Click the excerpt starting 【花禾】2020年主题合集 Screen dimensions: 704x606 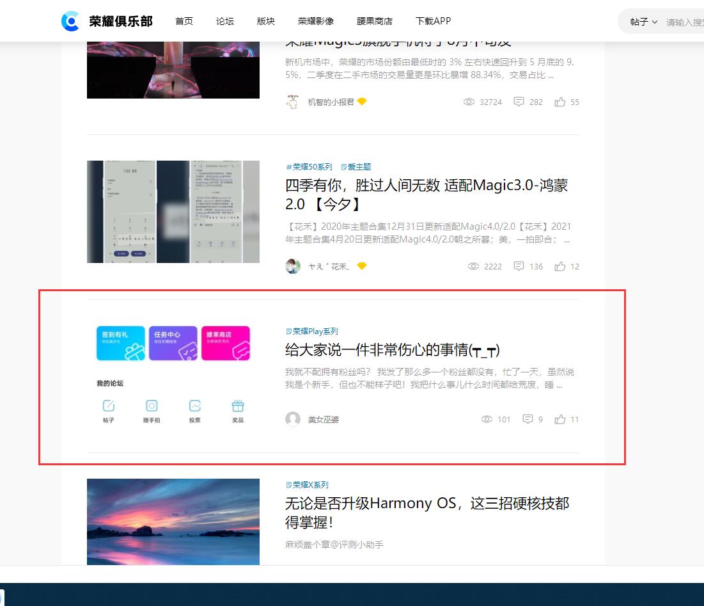tap(428, 233)
